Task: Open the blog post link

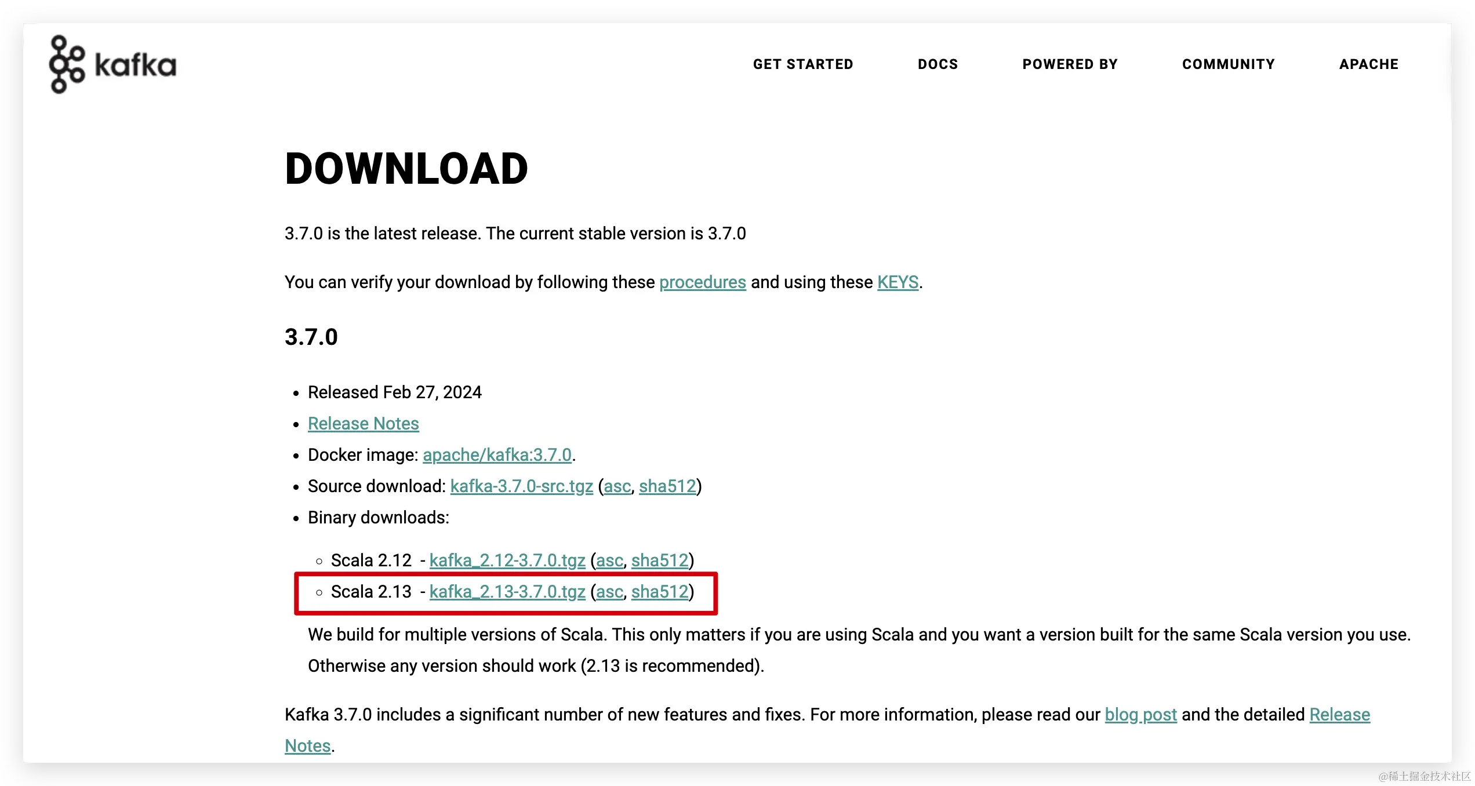Action: (x=1140, y=715)
